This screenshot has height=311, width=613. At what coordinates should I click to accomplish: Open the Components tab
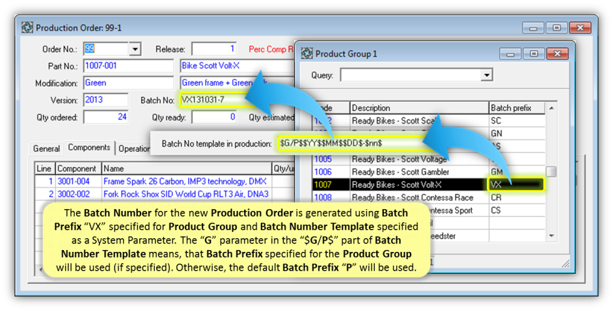[x=89, y=147]
